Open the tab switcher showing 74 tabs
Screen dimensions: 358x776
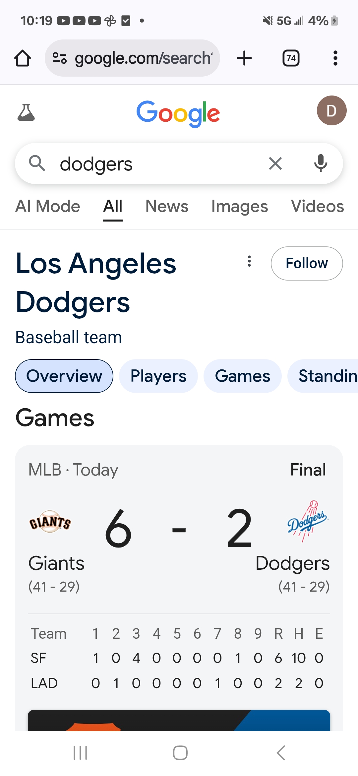[x=291, y=58]
